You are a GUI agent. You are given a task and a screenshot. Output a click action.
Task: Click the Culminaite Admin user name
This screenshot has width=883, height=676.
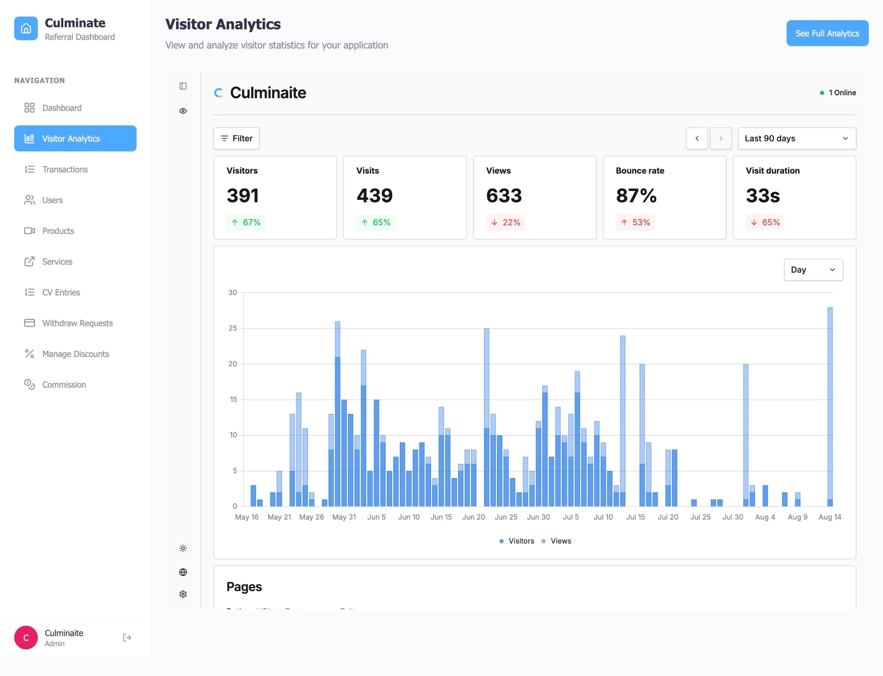pos(64,633)
